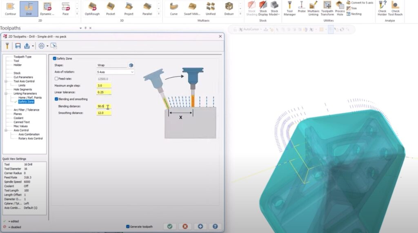Select Toolpath Type in the tree
Image resolution: width=418 pixels, height=233 pixels.
tap(22, 57)
